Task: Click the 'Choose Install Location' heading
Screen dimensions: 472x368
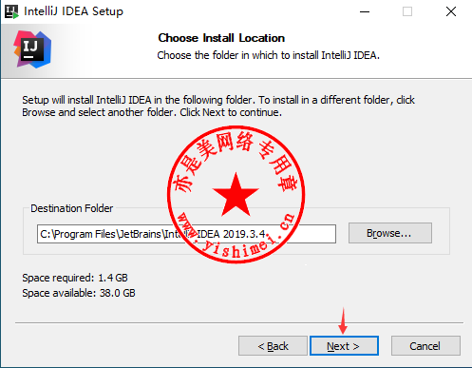Action: coord(221,38)
